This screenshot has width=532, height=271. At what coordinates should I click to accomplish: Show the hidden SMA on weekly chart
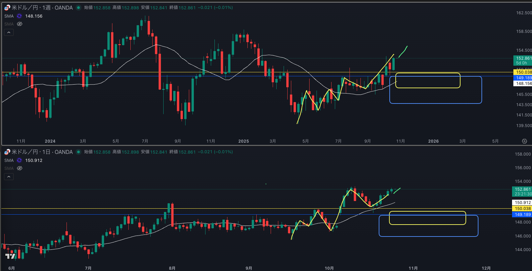(x=20, y=24)
